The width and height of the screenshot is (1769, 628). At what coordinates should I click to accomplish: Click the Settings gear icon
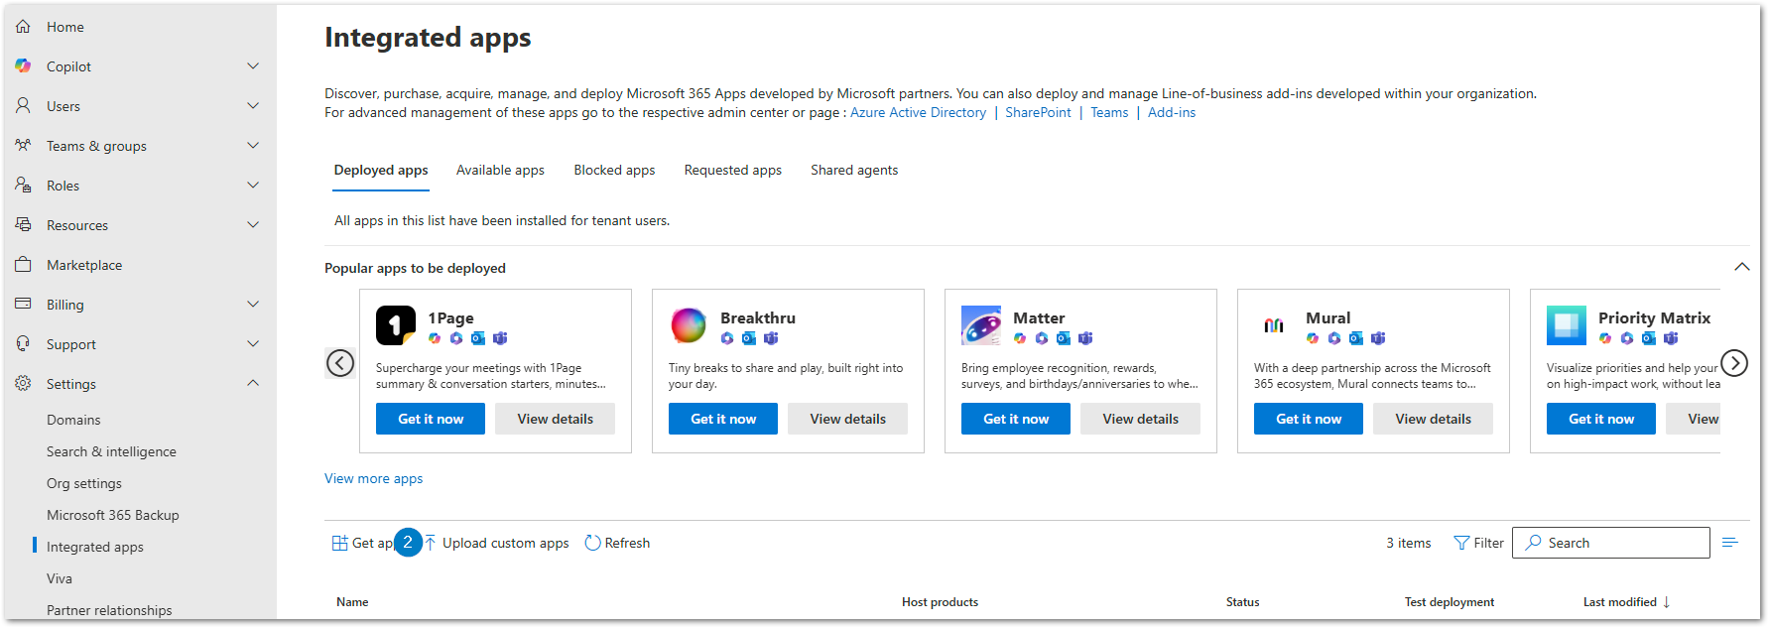click(23, 384)
